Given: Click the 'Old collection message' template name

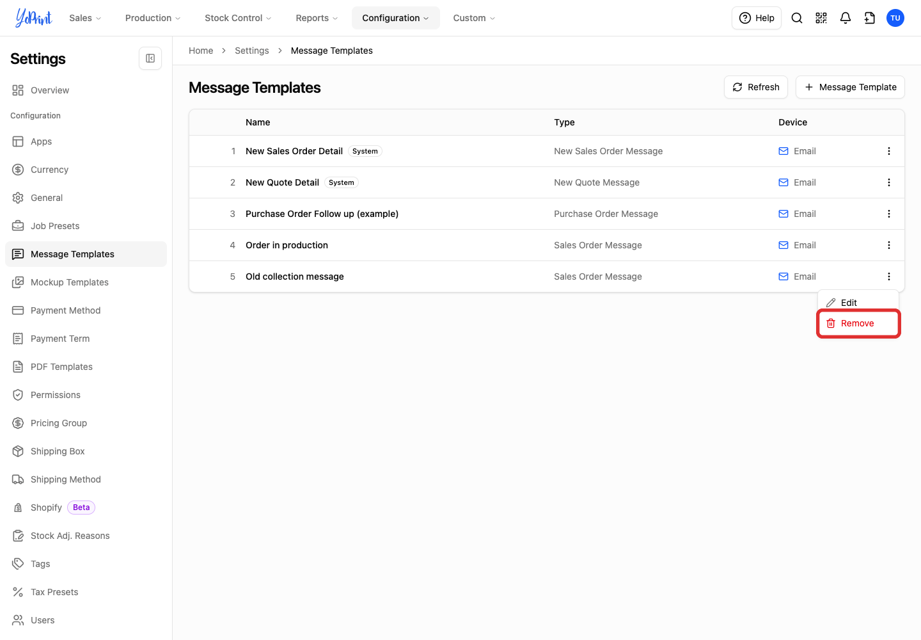Looking at the screenshot, I should (295, 276).
